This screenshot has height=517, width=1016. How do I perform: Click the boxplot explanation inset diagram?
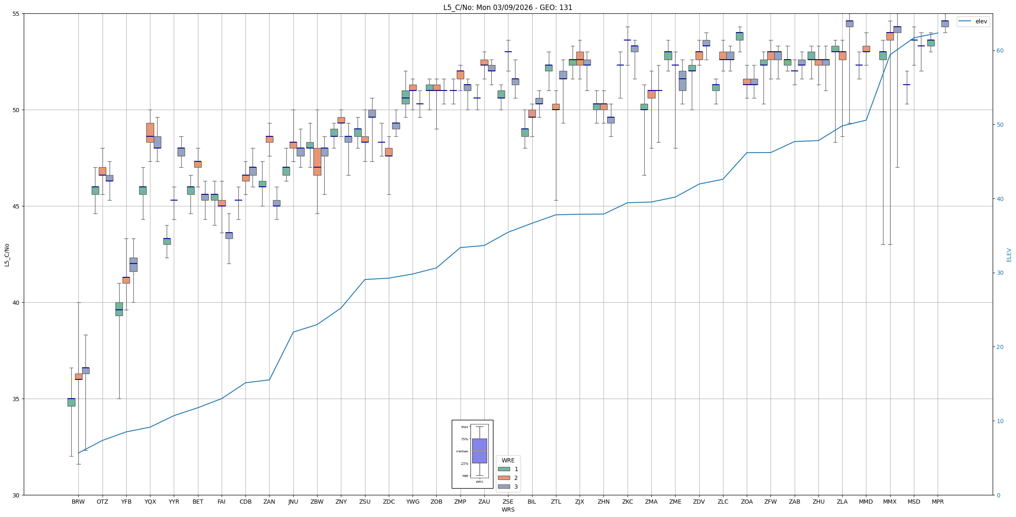[472, 454]
